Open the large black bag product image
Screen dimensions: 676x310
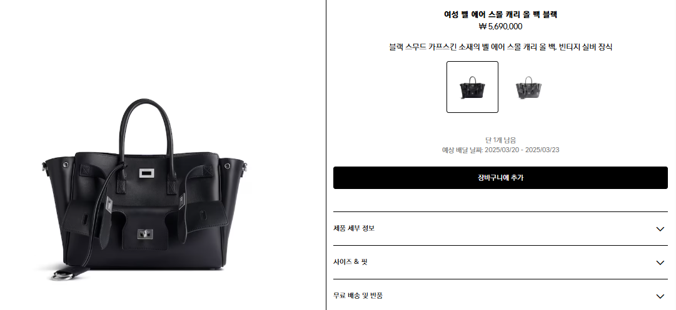point(146,189)
